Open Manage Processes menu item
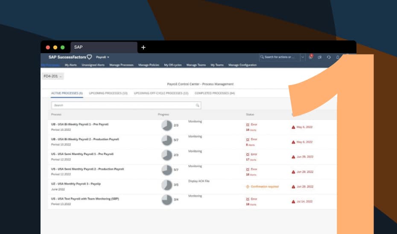 (121, 65)
